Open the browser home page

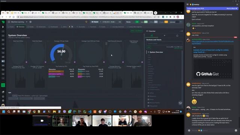(13, 17)
